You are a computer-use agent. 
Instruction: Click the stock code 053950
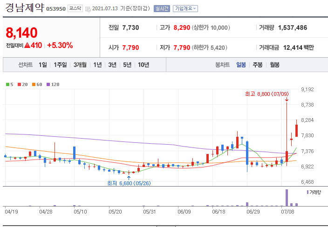point(56,9)
